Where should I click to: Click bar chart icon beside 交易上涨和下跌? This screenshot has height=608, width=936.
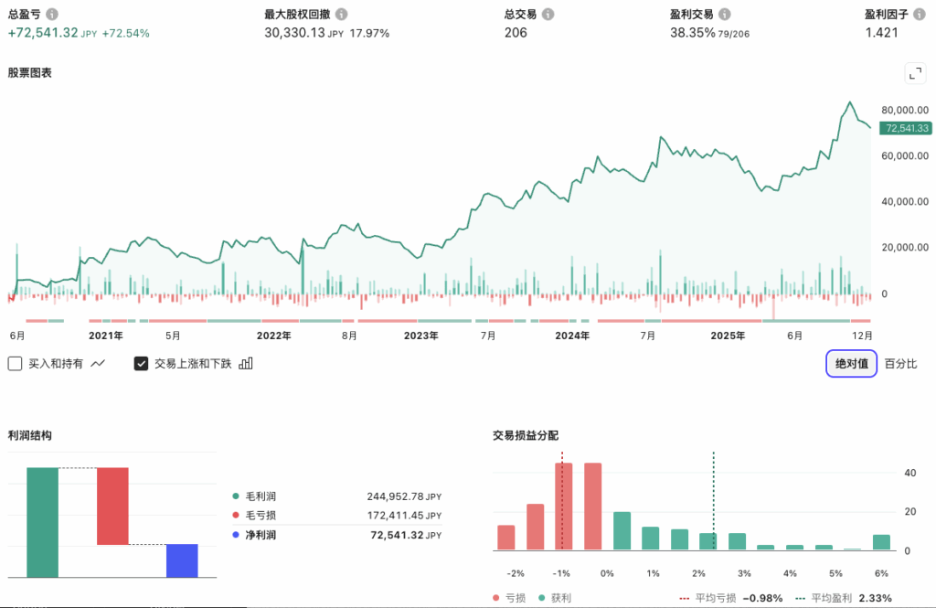245,363
